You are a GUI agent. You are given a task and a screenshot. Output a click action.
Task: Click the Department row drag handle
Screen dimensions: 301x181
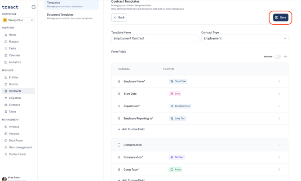coord(119,106)
